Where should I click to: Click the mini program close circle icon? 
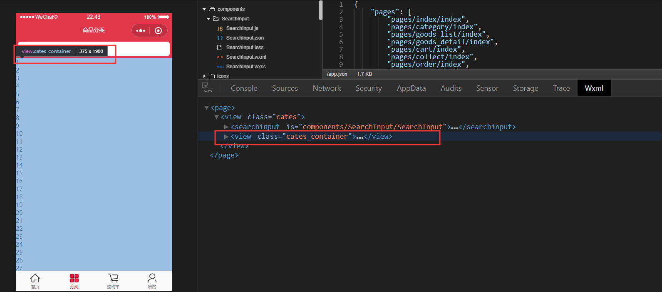point(158,30)
